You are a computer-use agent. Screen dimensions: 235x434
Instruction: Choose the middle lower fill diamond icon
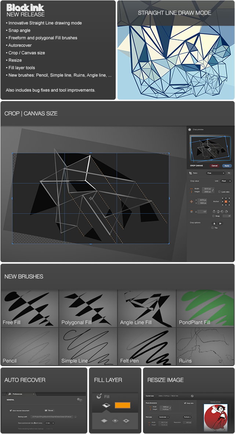point(115,420)
